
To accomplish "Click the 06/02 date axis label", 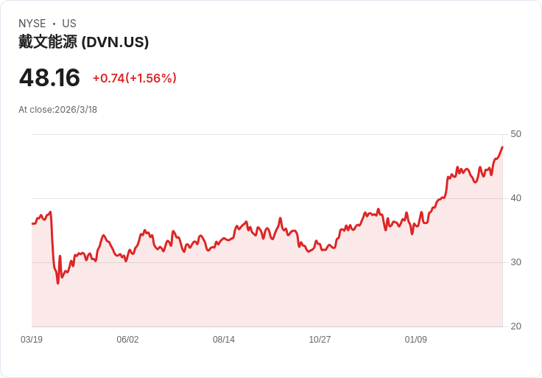I will point(127,339).
